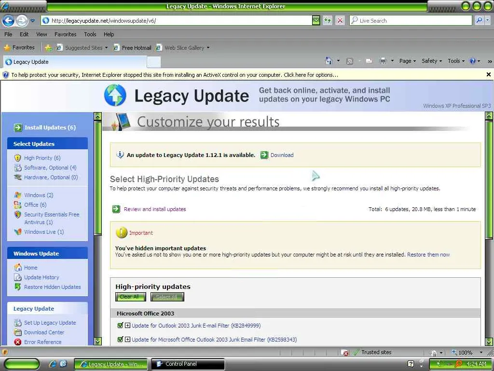494x371 pixels.
Task: Open the zoom level 100% dropdown
Action: [x=481, y=352]
